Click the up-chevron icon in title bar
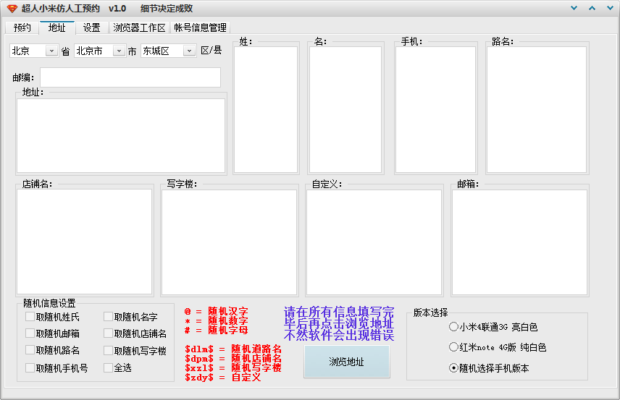 pyautogui.click(x=592, y=8)
